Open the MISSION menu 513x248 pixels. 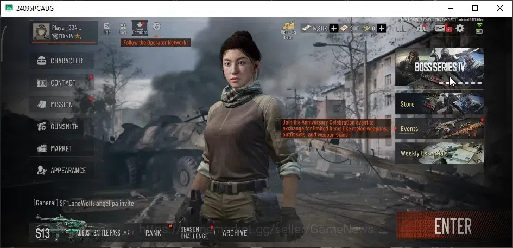(62, 105)
